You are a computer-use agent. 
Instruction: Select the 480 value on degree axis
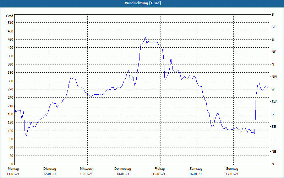tap(11, 31)
